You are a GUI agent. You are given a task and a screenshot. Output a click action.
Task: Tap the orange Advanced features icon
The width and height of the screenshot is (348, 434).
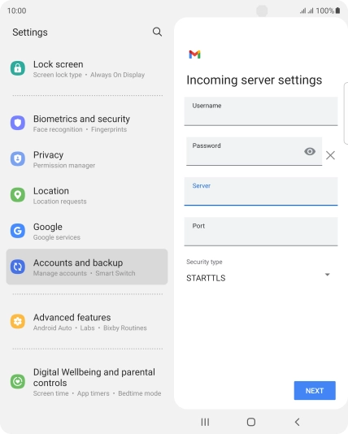[x=18, y=321]
